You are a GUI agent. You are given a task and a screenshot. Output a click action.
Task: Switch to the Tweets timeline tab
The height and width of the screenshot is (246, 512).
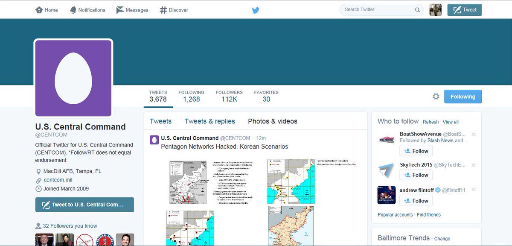pyautogui.click(x=160, y=121)
